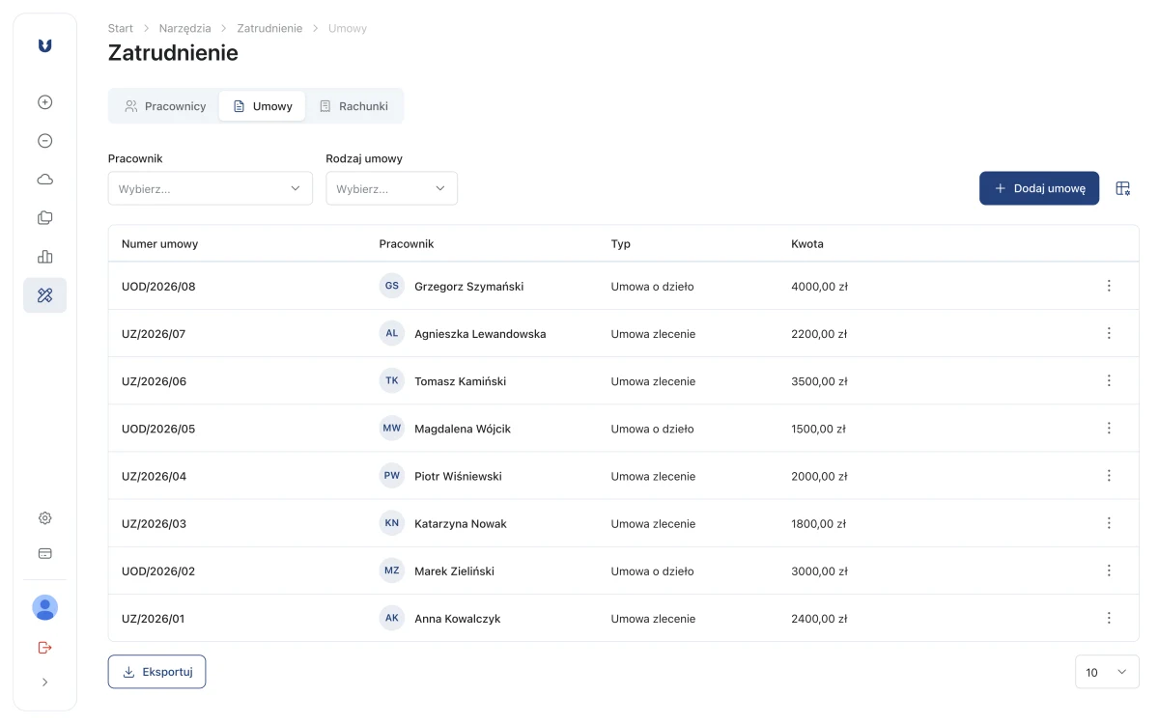
Task: Click the name Anna Kowalczyk
Action: coord(458,619)
